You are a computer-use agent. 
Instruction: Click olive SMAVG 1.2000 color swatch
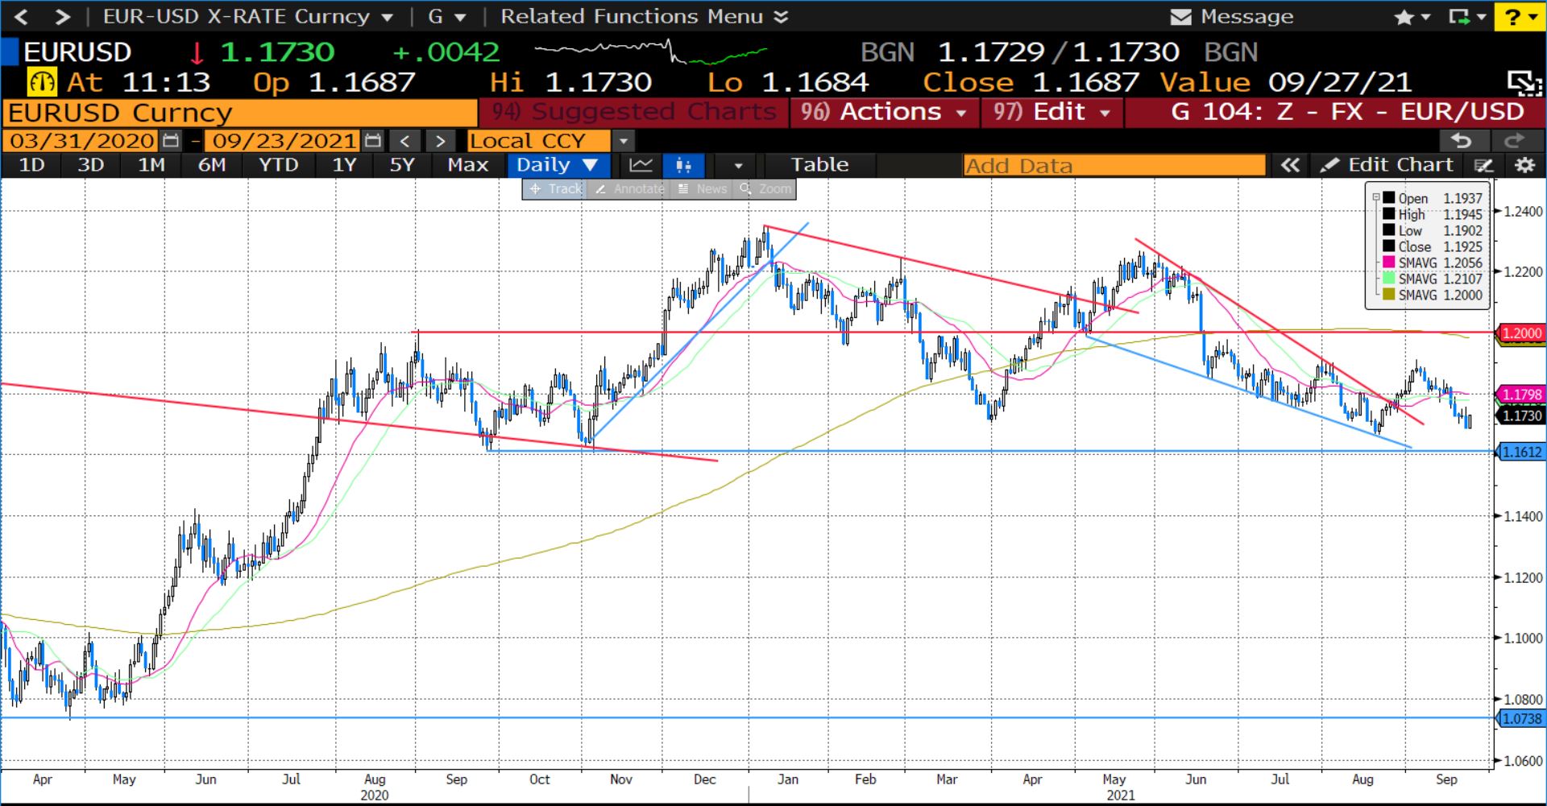1389,295
